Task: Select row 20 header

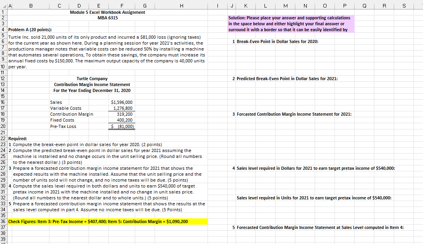Action: [x=3, y=126]
